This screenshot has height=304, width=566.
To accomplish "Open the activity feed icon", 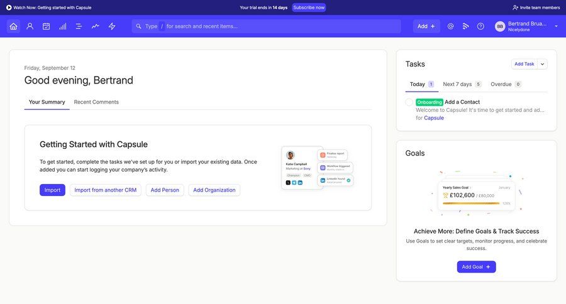I will click(465, 26).
